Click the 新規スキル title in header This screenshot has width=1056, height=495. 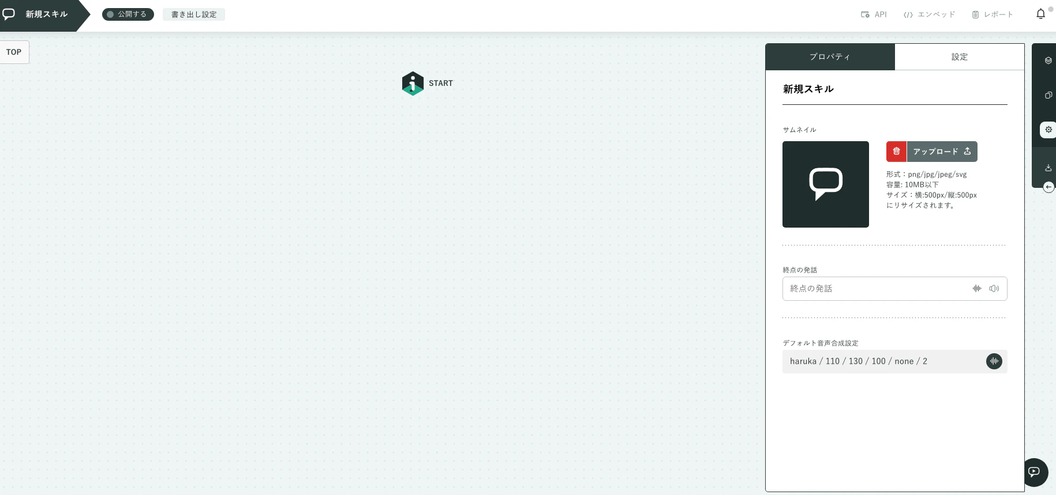(47, 14)
